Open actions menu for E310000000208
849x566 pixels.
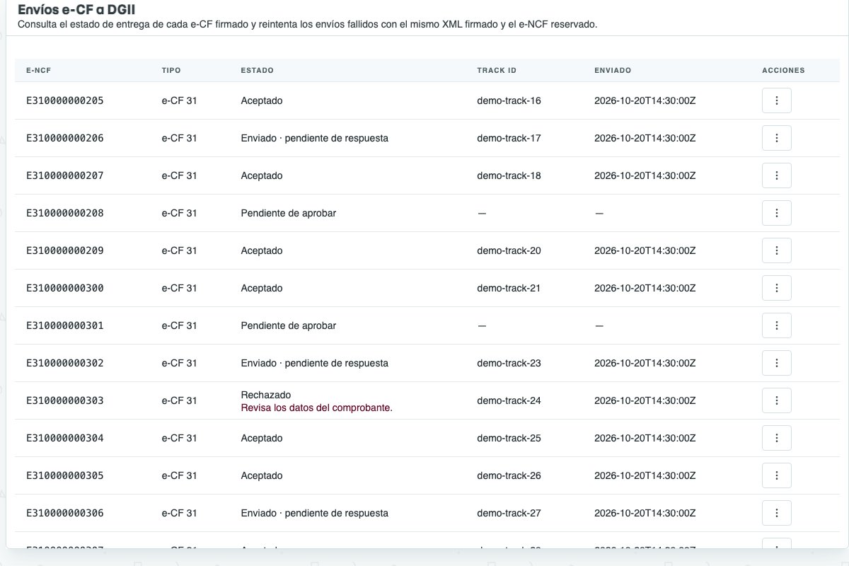776,213
